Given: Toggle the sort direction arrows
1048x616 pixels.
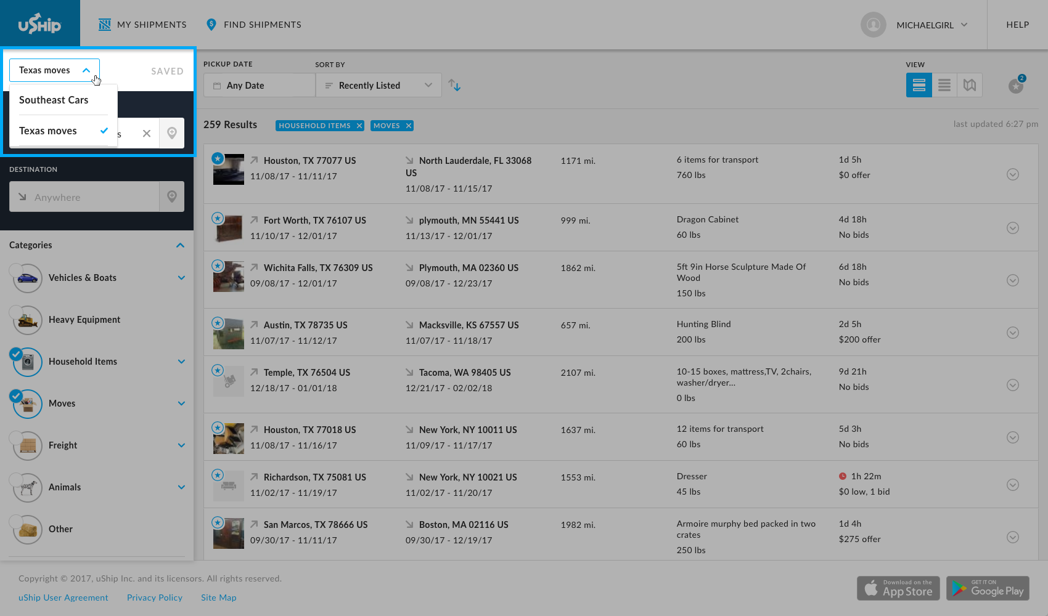Looking at the screenshot, I should coord(454,85).
